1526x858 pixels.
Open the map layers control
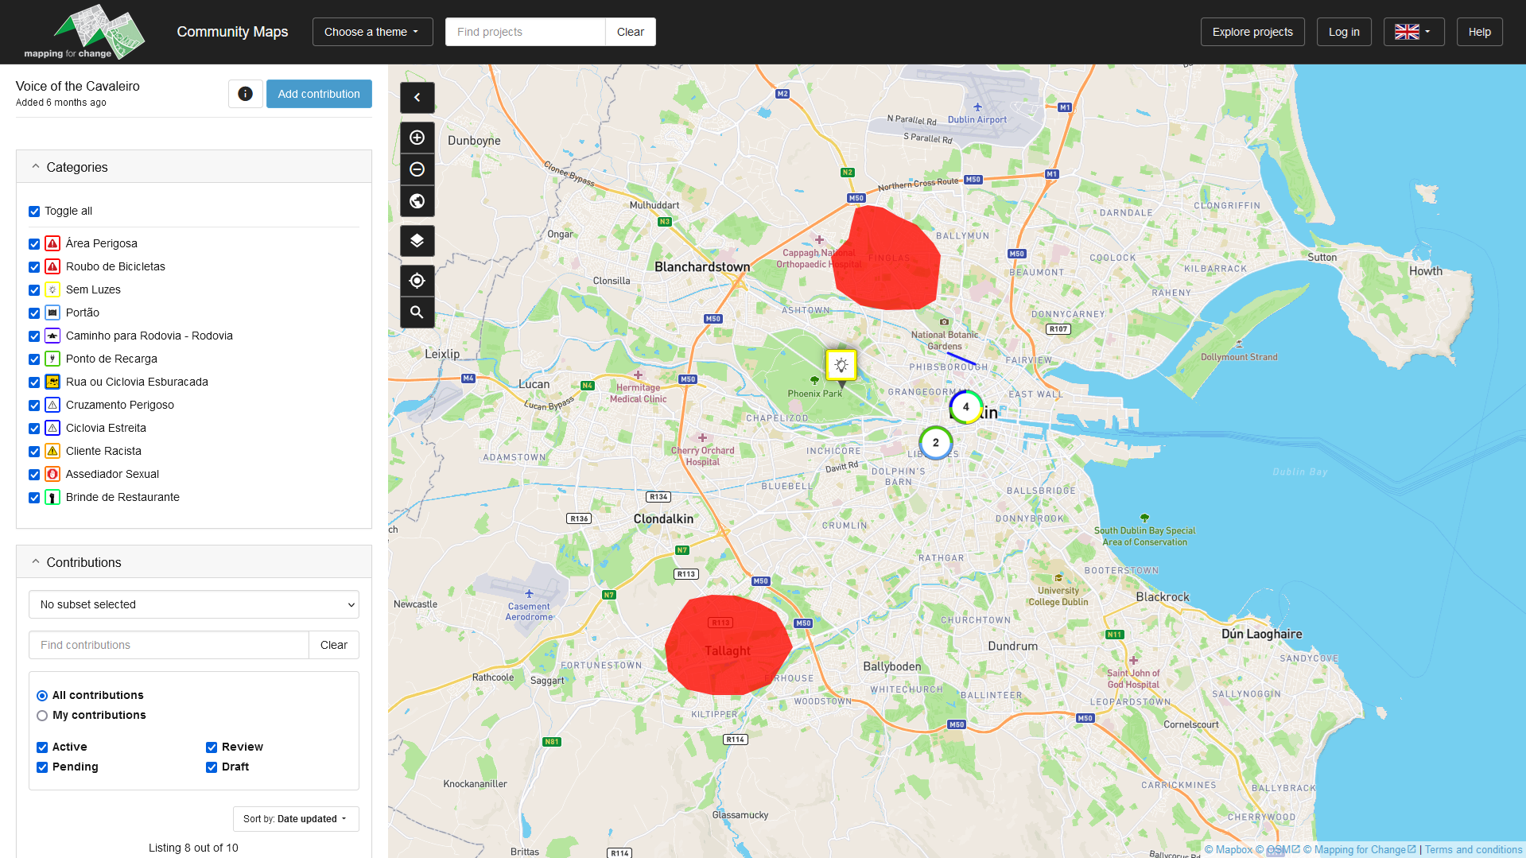(417, 241)
